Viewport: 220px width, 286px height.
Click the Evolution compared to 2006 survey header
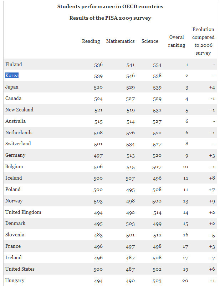(x=203, y=41)
